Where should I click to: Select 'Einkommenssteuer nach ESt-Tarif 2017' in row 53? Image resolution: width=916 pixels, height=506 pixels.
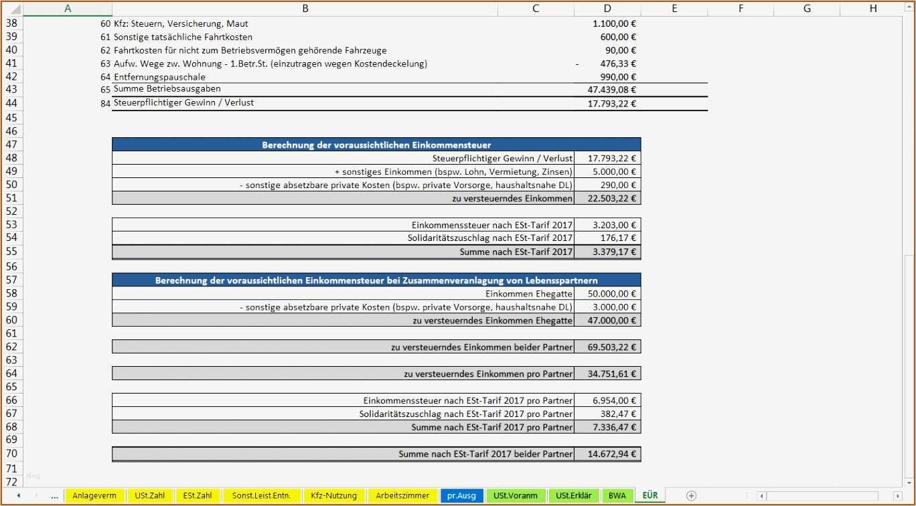pos(492,225)
